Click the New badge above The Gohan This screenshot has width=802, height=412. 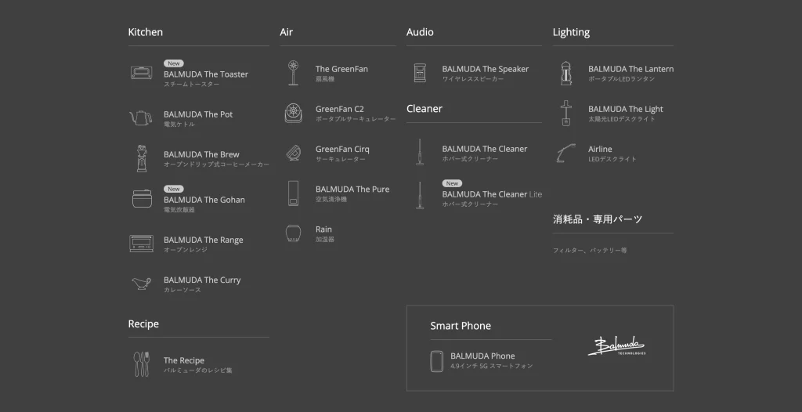pyautogui.click(x=173, y=189)
